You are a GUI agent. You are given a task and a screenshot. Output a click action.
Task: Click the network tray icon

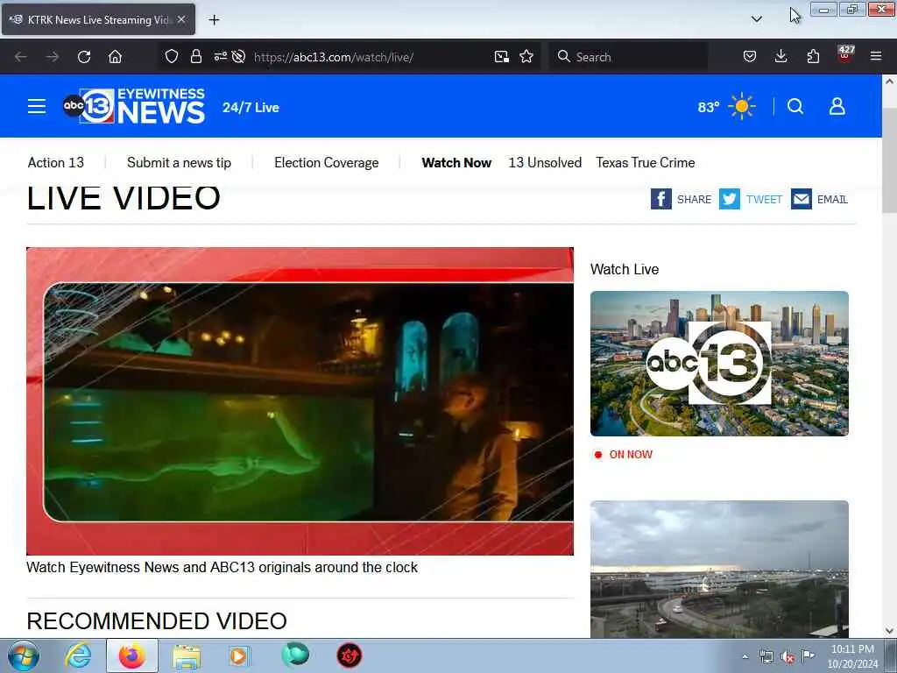[x=766, y=657]
